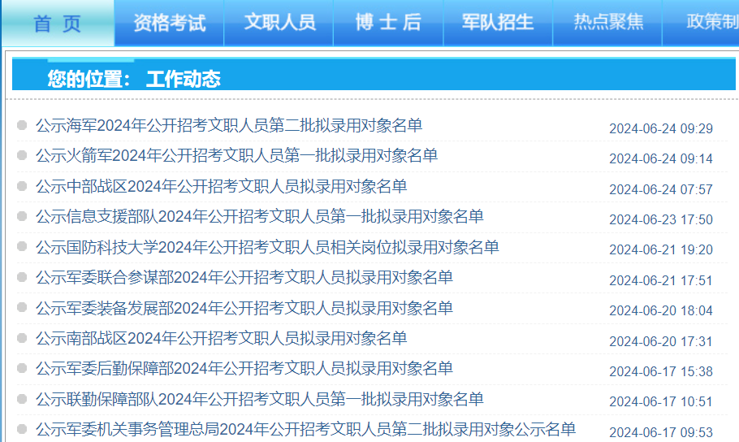Click 南部战区 civilian staff announcement
Viewport: 739px width, 442px height.
tap(221, 339)
